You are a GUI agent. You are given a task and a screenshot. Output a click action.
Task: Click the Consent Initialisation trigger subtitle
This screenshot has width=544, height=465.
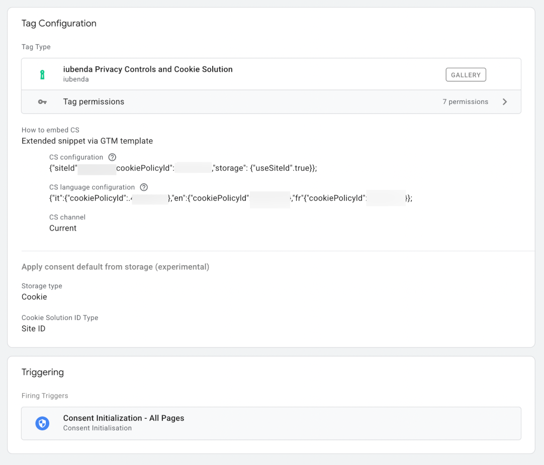tap(98, 428)
